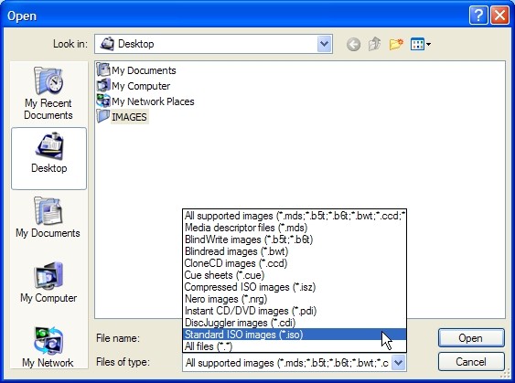
Task: Go up one folder level
Action: 374,44
